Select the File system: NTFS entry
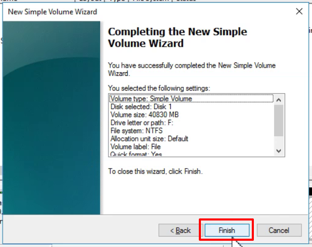 (x=137, y=131)
